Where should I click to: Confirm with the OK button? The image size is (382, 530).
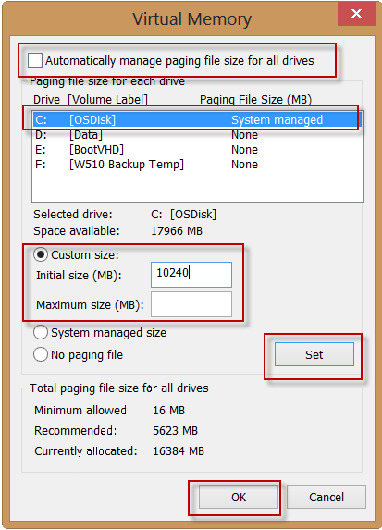pos(239,497)
